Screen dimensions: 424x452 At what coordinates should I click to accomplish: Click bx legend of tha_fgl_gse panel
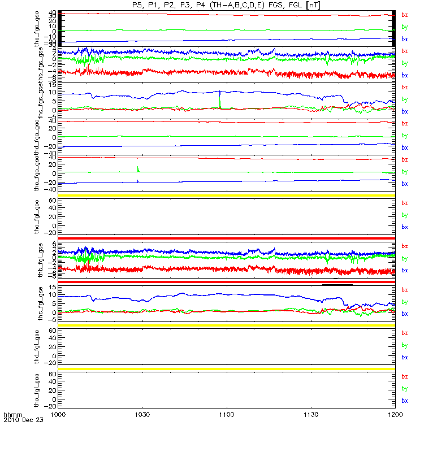click(x=405, y=227)
